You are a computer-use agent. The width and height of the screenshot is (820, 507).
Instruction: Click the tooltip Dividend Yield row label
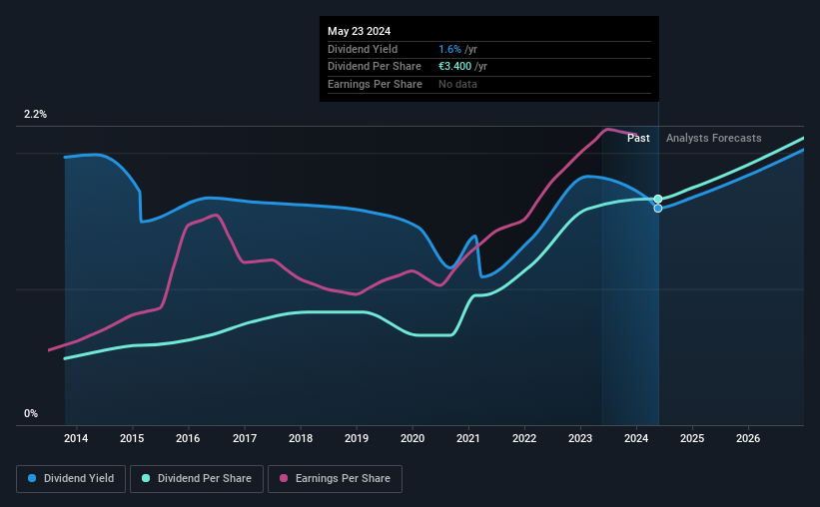click(363, 49)
